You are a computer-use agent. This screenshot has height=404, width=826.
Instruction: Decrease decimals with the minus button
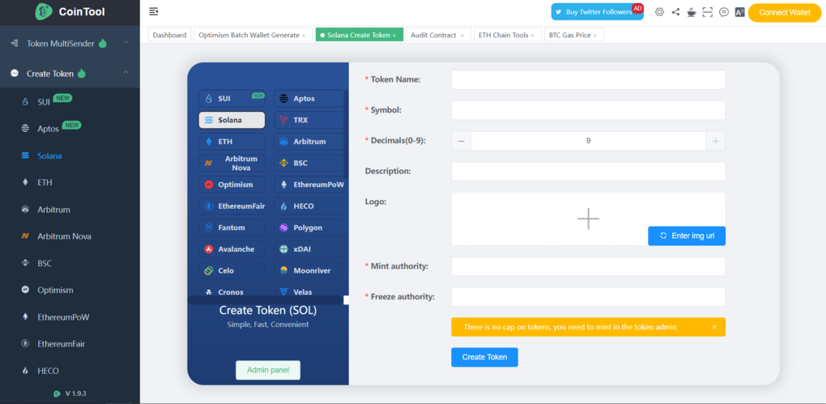pyautogui.click(x=461, y=141)
